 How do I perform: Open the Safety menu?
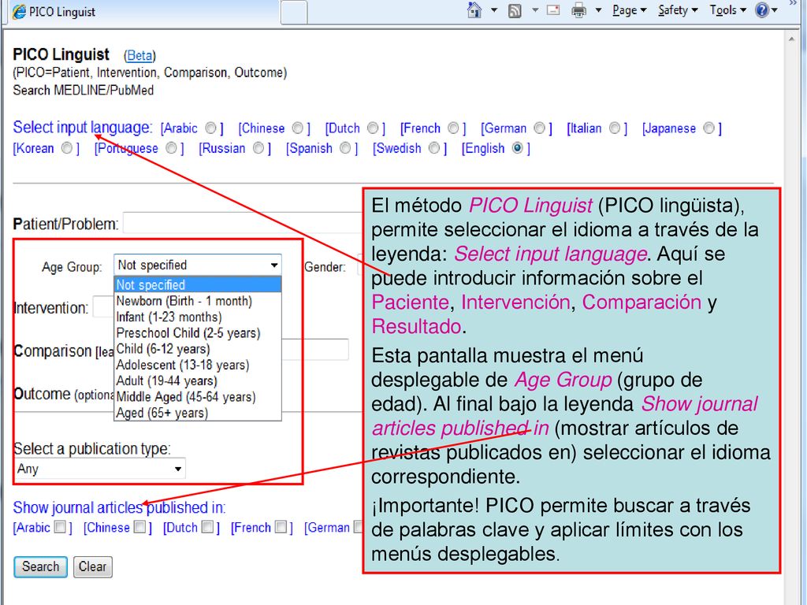[x=678, y=10]
